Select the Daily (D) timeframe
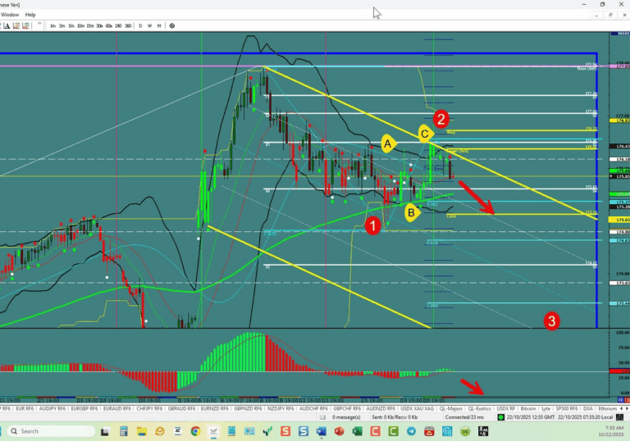The width and height of the screenshot is (630, 441). point(140,25)
